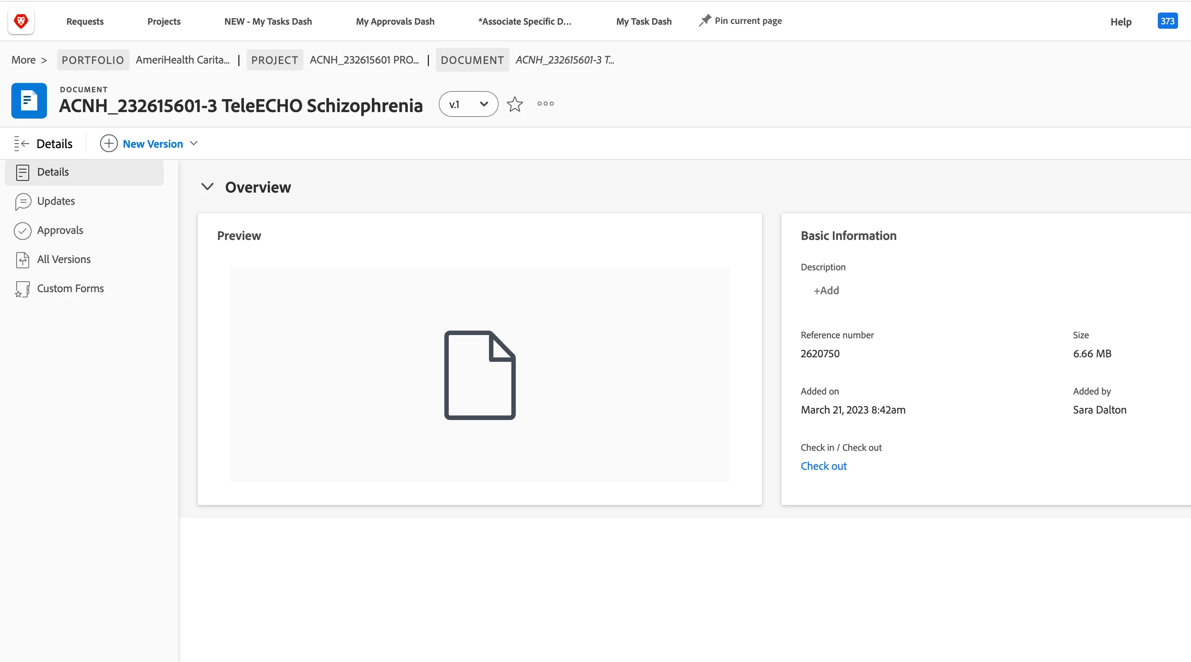This screenshot has height=662, width=1191.
Task: Open the 373 notifications badge
Action: 1167,21
